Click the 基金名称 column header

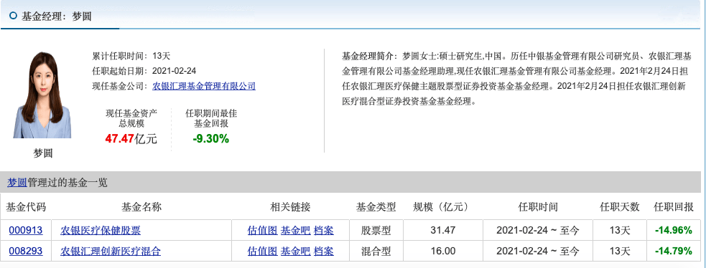[x=141, y=207]
